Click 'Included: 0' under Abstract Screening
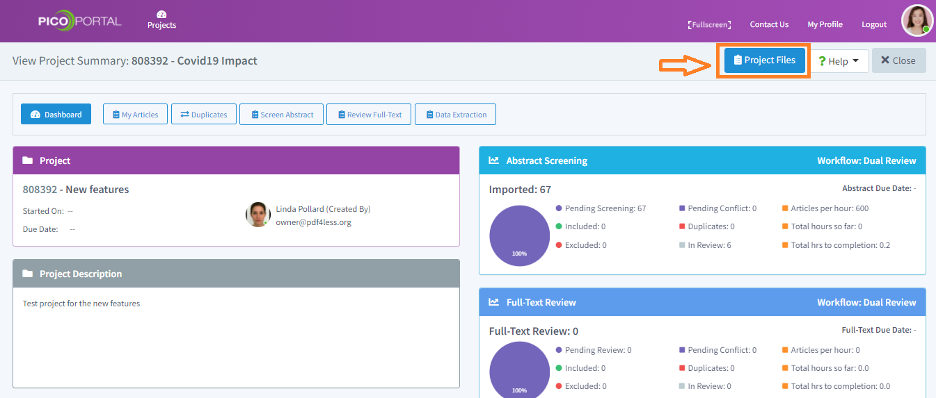936x398 pixels. pyautogui.click(x=580, y=226)
